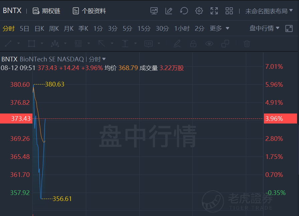Click the 356.61 low price marker
The image size is (299, 216).
click(x=62, y=199)
